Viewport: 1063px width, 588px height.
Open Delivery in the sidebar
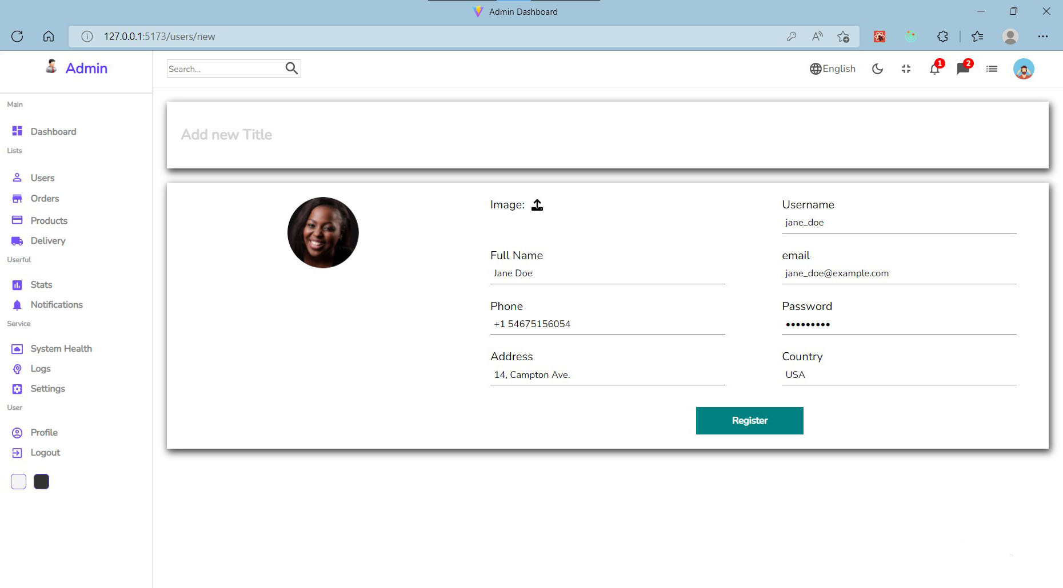coord(38,240)
